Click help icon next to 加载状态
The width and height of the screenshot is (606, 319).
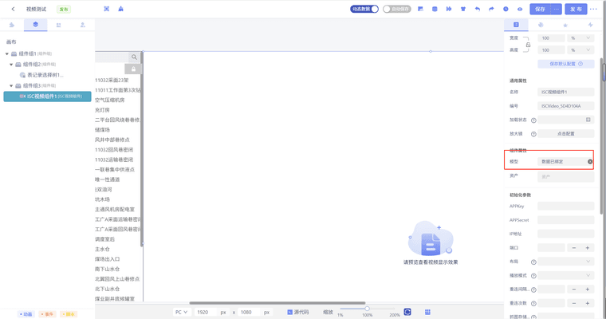coord(533,120)
